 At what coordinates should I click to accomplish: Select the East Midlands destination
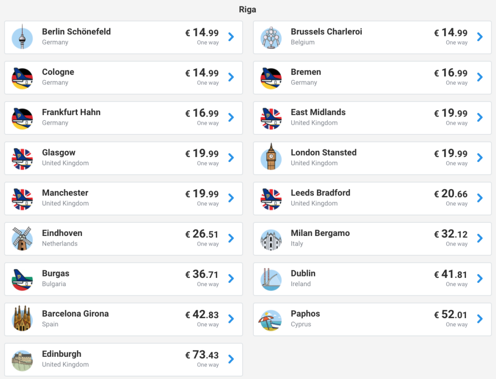coord(318,112)
